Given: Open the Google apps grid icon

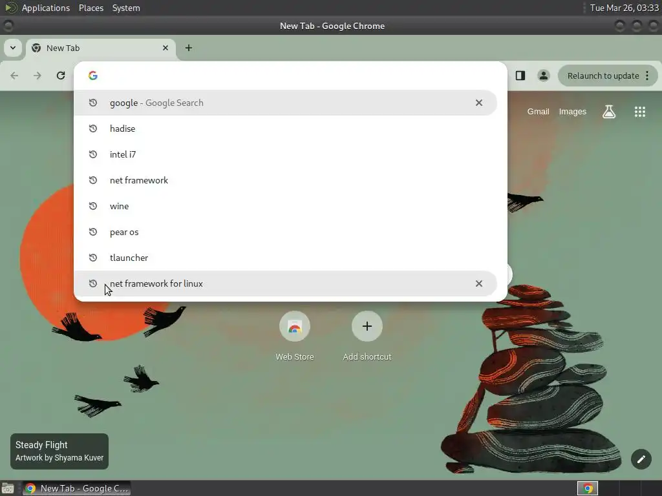Looking at the screenshot, I should click(x=640, y=112).
